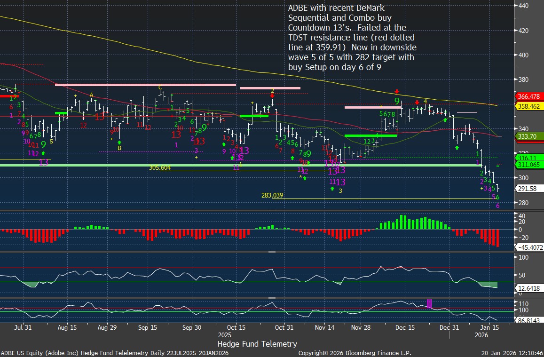Screen dimensions: 544x357
Task: Click the green shaded oversold area in oscillator
Action: (489, 285)
